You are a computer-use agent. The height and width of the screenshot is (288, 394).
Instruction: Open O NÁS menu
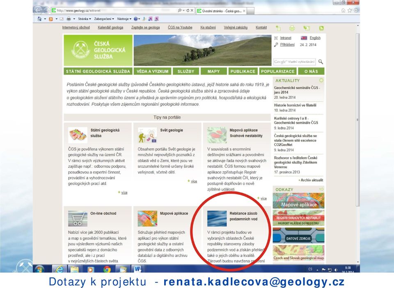(311, 71)
